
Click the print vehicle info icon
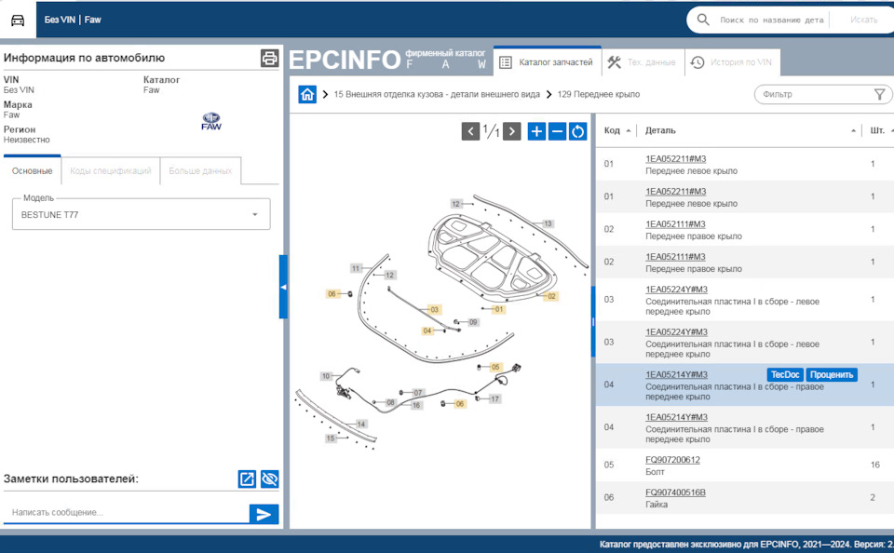click(269, 59)
